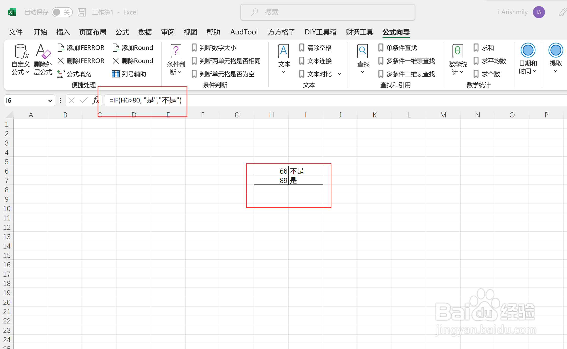Image resolution: width=567 pixels, height=349 pixels.
Task: Click the 查找 magnifier icon
Action: 363,51
